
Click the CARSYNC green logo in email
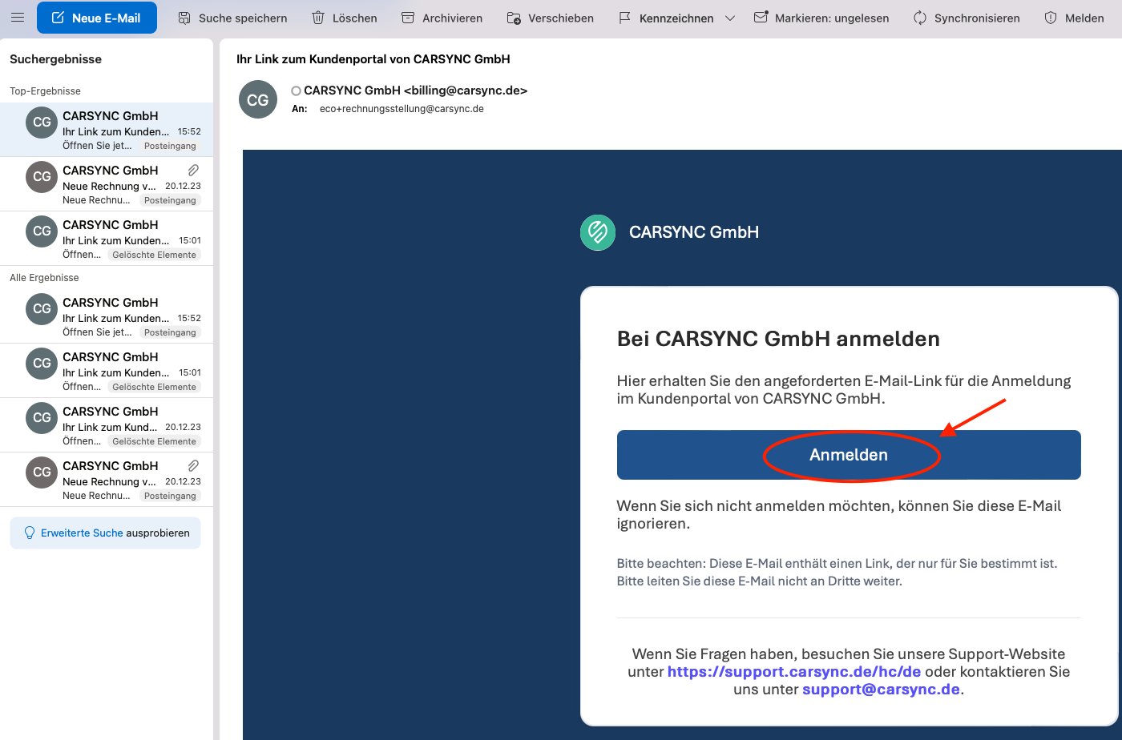pyautogui.click(x=598, y=232)
